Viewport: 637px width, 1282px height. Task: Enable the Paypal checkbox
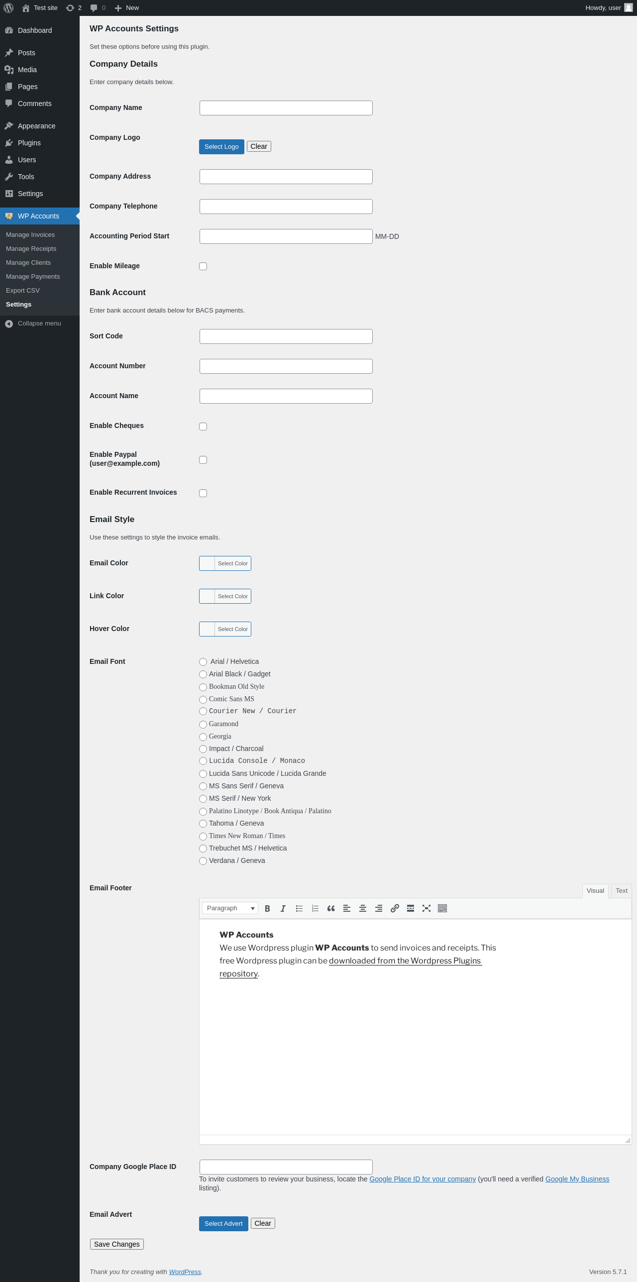(203, 460)
